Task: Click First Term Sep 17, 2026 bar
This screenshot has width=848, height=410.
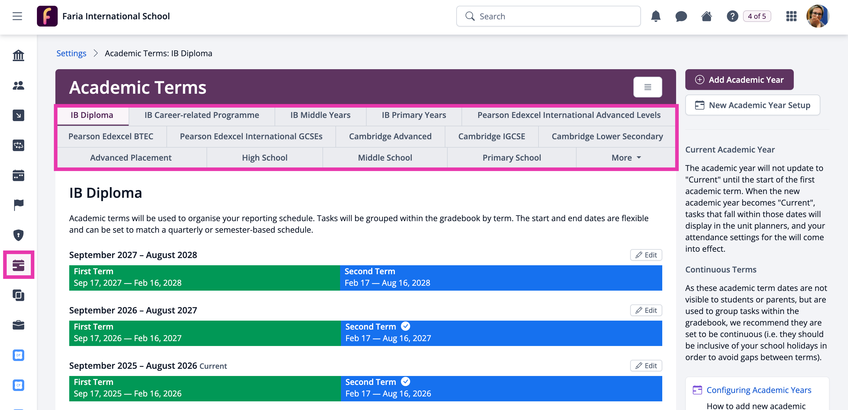Action: point(205,333)
